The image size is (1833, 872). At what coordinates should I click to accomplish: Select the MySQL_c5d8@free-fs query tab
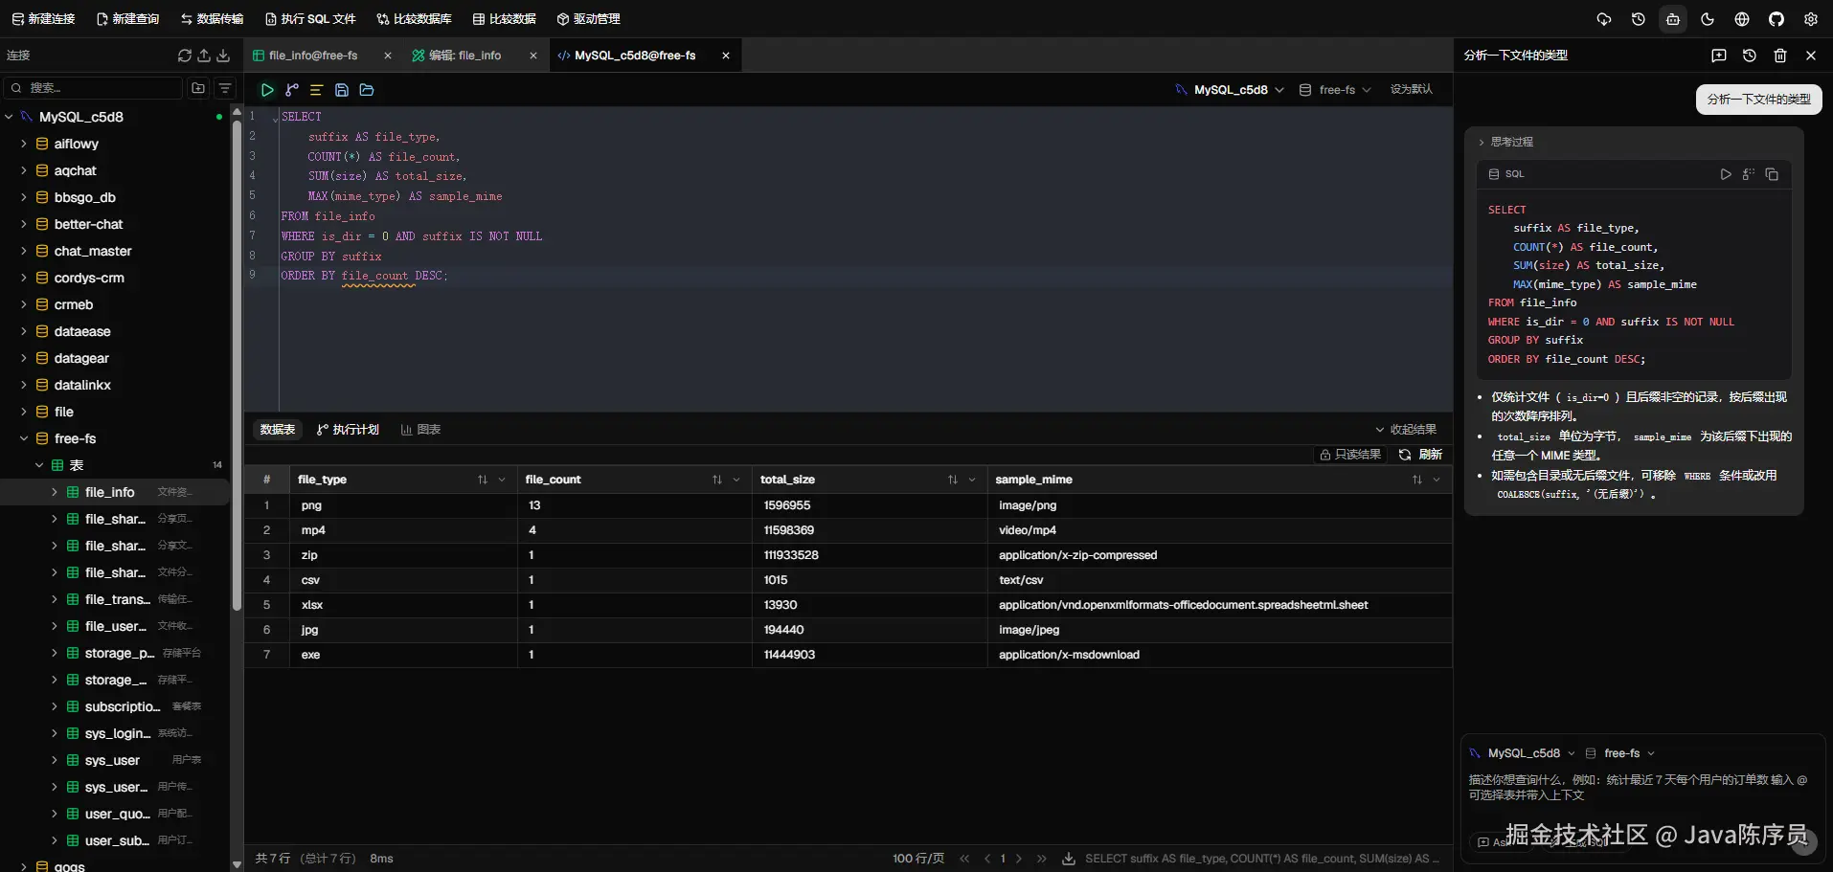tap(635, 56)
